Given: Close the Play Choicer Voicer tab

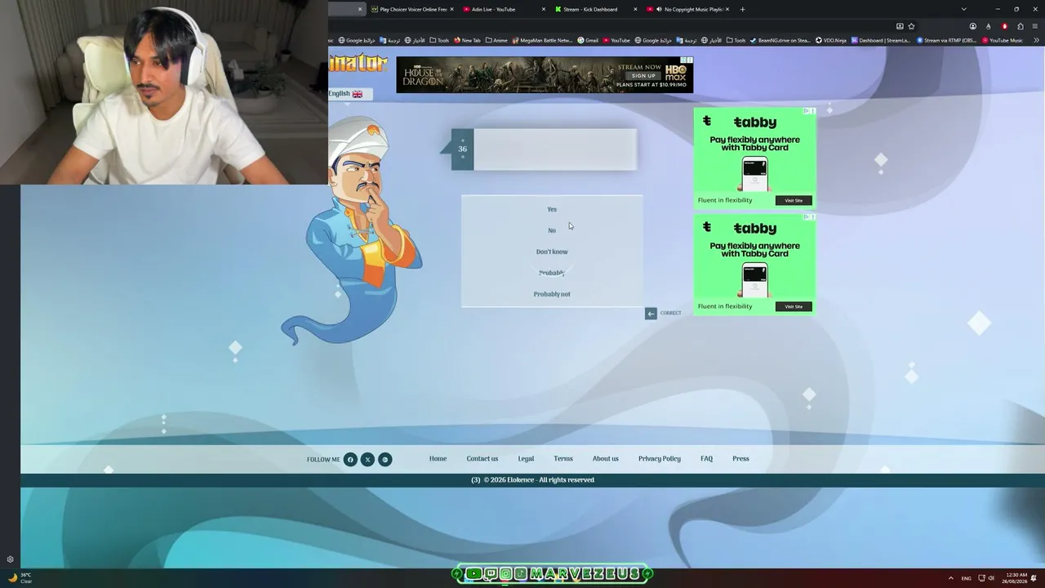Looking at the screenshot, I should [451, 9].
